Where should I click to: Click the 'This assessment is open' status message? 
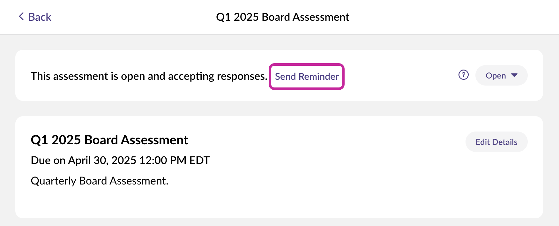tap(149, 76)
